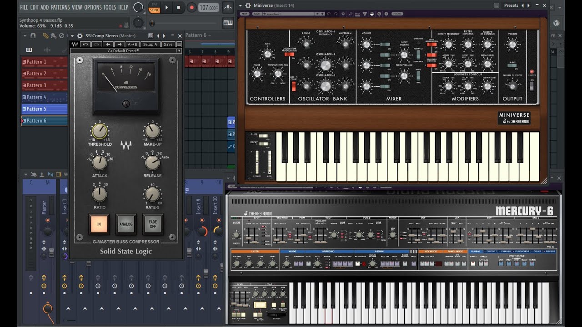Open the FILE menu

coord(24,7)
